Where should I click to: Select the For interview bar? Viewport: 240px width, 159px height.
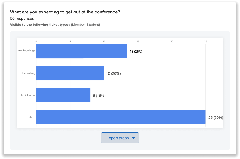(x=63, y=95)
